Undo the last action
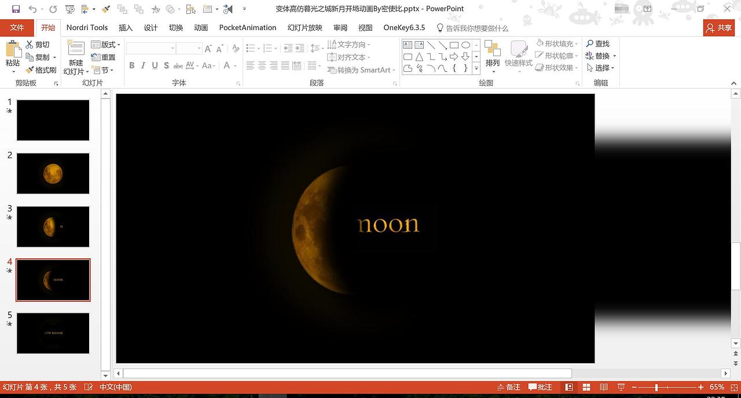The width and height of the screenshot is (741, 398). 32,9
